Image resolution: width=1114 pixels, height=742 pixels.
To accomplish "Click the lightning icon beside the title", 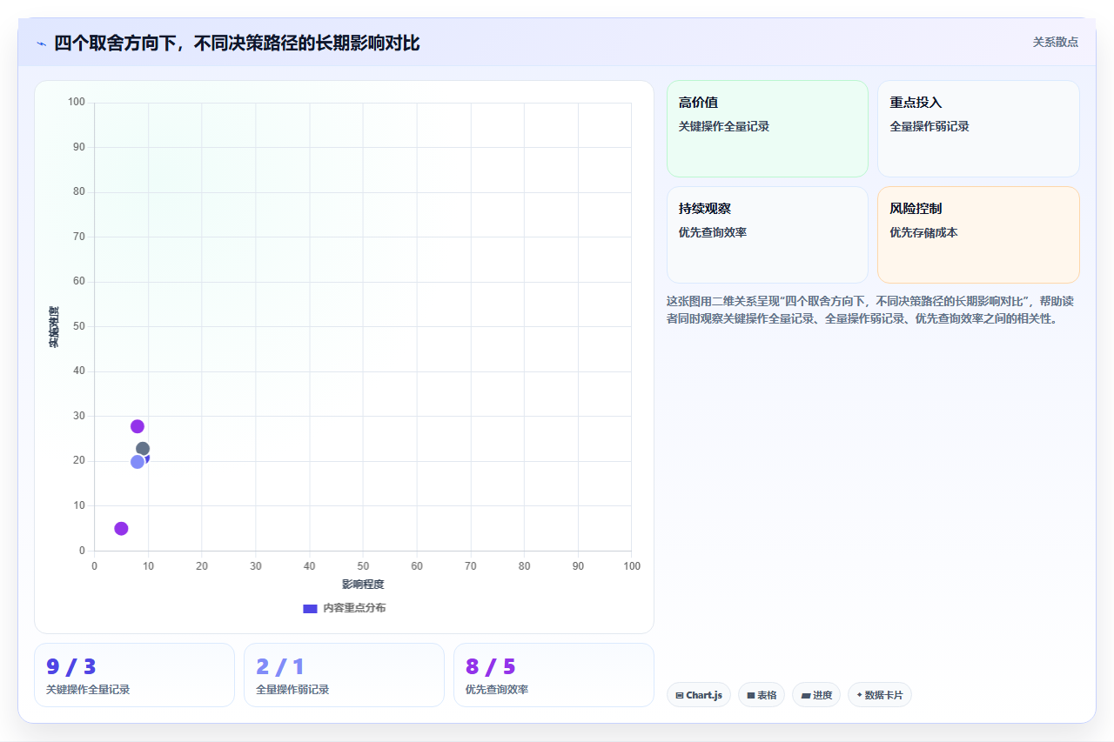I will coord(41,43).
